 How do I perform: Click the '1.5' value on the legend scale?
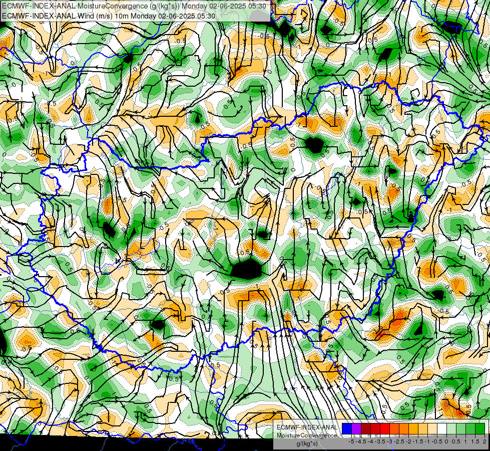click(475, 441)
